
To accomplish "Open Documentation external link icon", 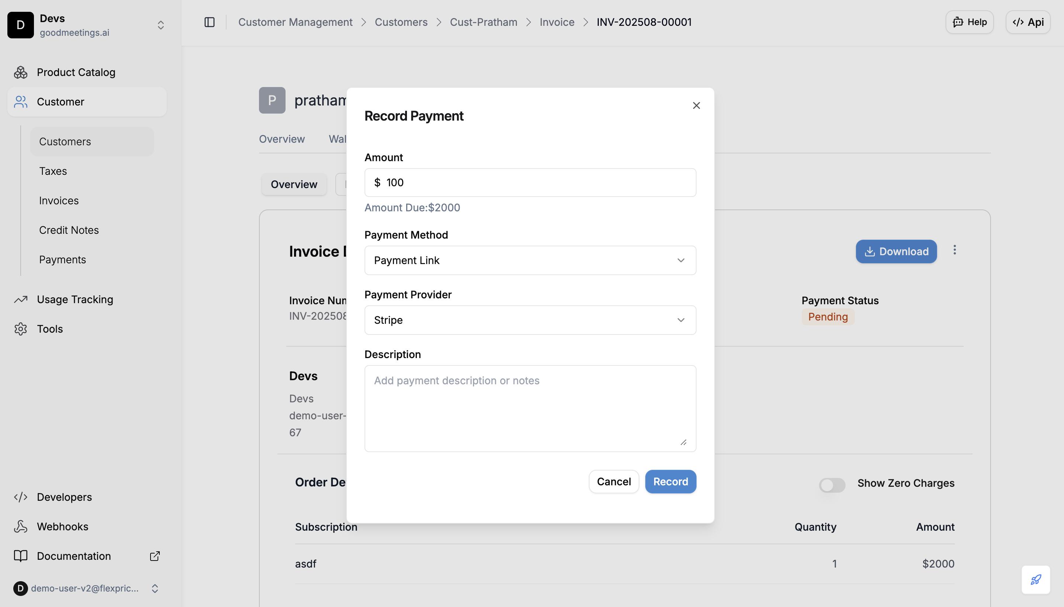I will coord(155,556).
